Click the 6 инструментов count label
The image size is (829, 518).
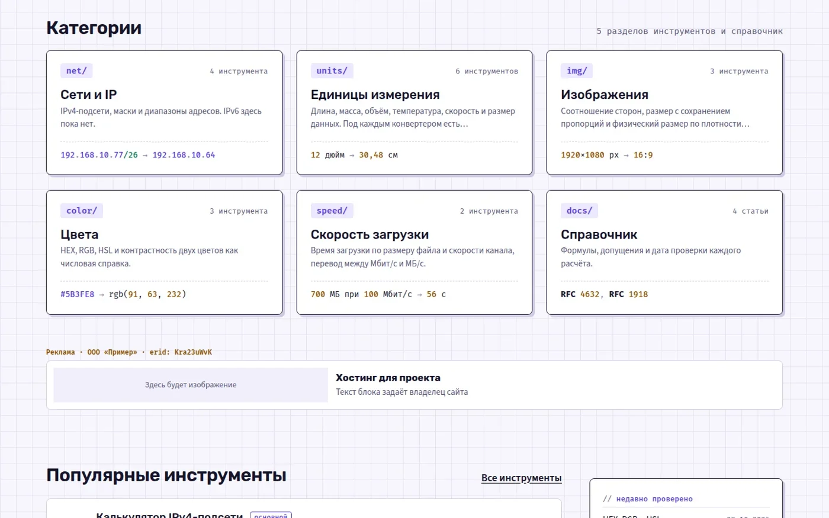coord(487,71)
